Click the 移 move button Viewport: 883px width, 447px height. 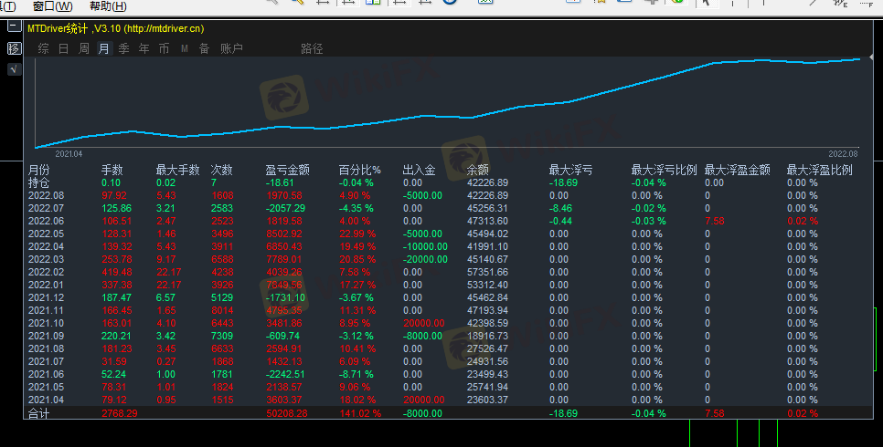tap(14, 48)
